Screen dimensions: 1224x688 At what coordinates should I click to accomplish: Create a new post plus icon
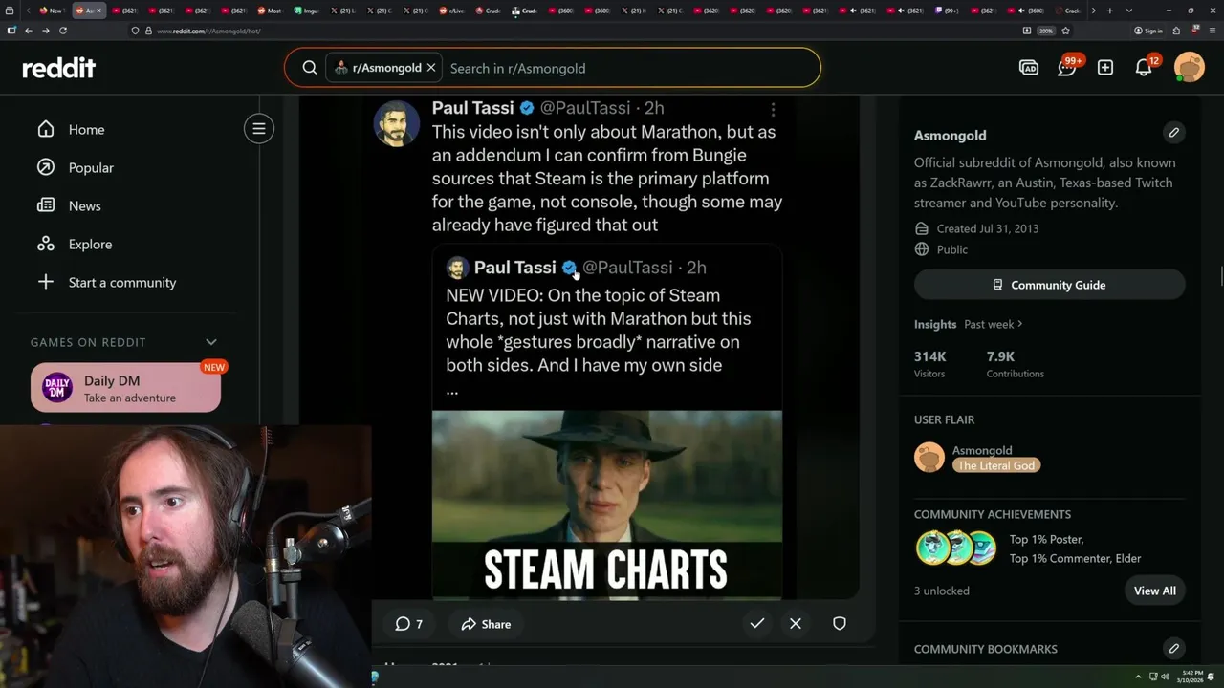1105,68
